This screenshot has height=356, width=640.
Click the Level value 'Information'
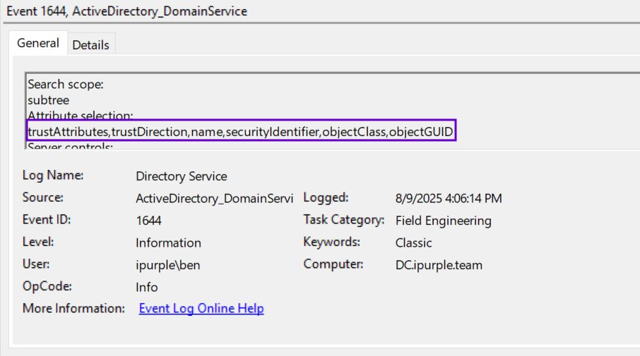(168, 243)
